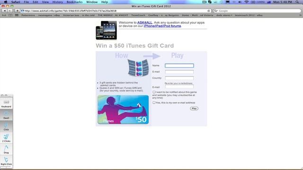The width and height of the screenshot is (303, 170).
Task: Open the Apple menu
Action: pos(6,2)
